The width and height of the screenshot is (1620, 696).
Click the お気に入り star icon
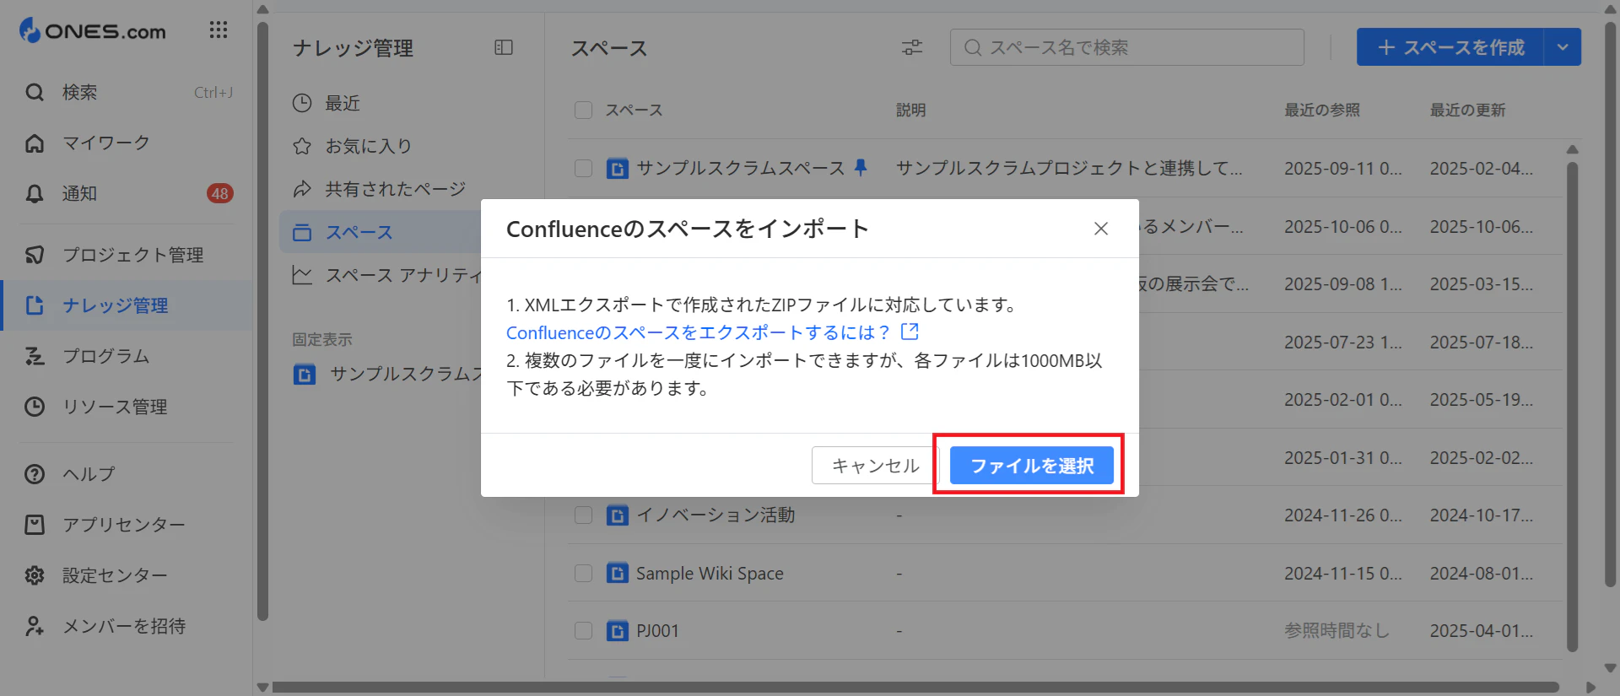[302, 146]
